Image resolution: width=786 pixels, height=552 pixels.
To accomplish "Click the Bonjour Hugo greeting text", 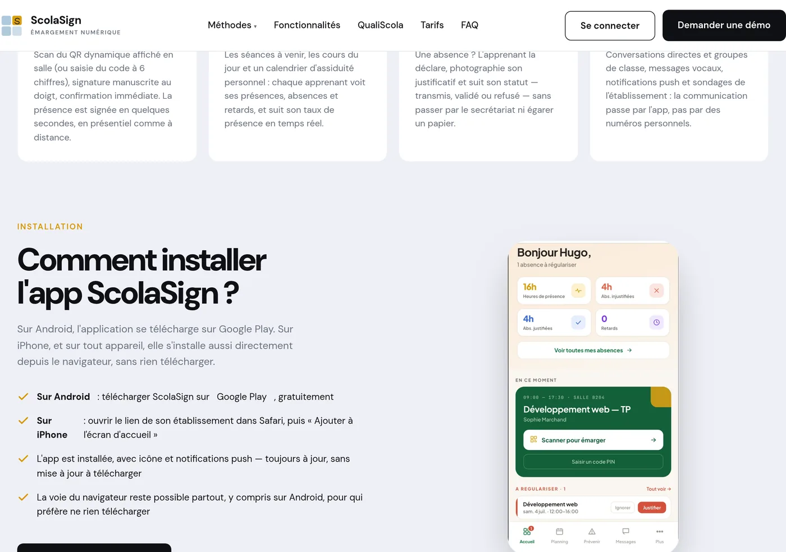I will (x=554, y=253).
